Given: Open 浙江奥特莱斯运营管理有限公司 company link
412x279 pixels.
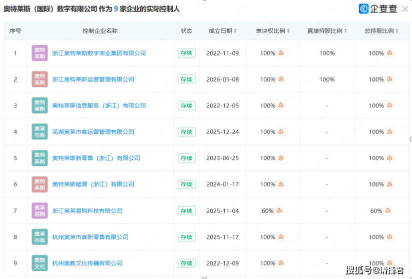Looking at the screenshot, I should (x=93, y=79).
